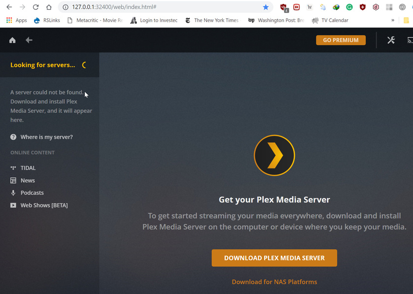Click the Wikipedia W extension icon
The image size is (413, 294).
point(310,7)
